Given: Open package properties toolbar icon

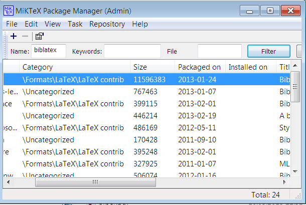Looking at the screenshot, I should [x=39, y=36].
